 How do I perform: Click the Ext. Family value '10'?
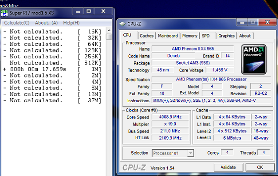[x=162, y=93]
